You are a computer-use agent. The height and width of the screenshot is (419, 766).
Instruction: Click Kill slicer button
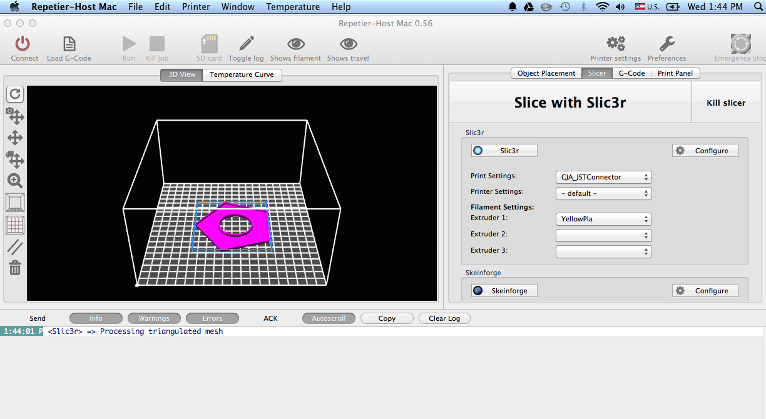coord(726,103)
